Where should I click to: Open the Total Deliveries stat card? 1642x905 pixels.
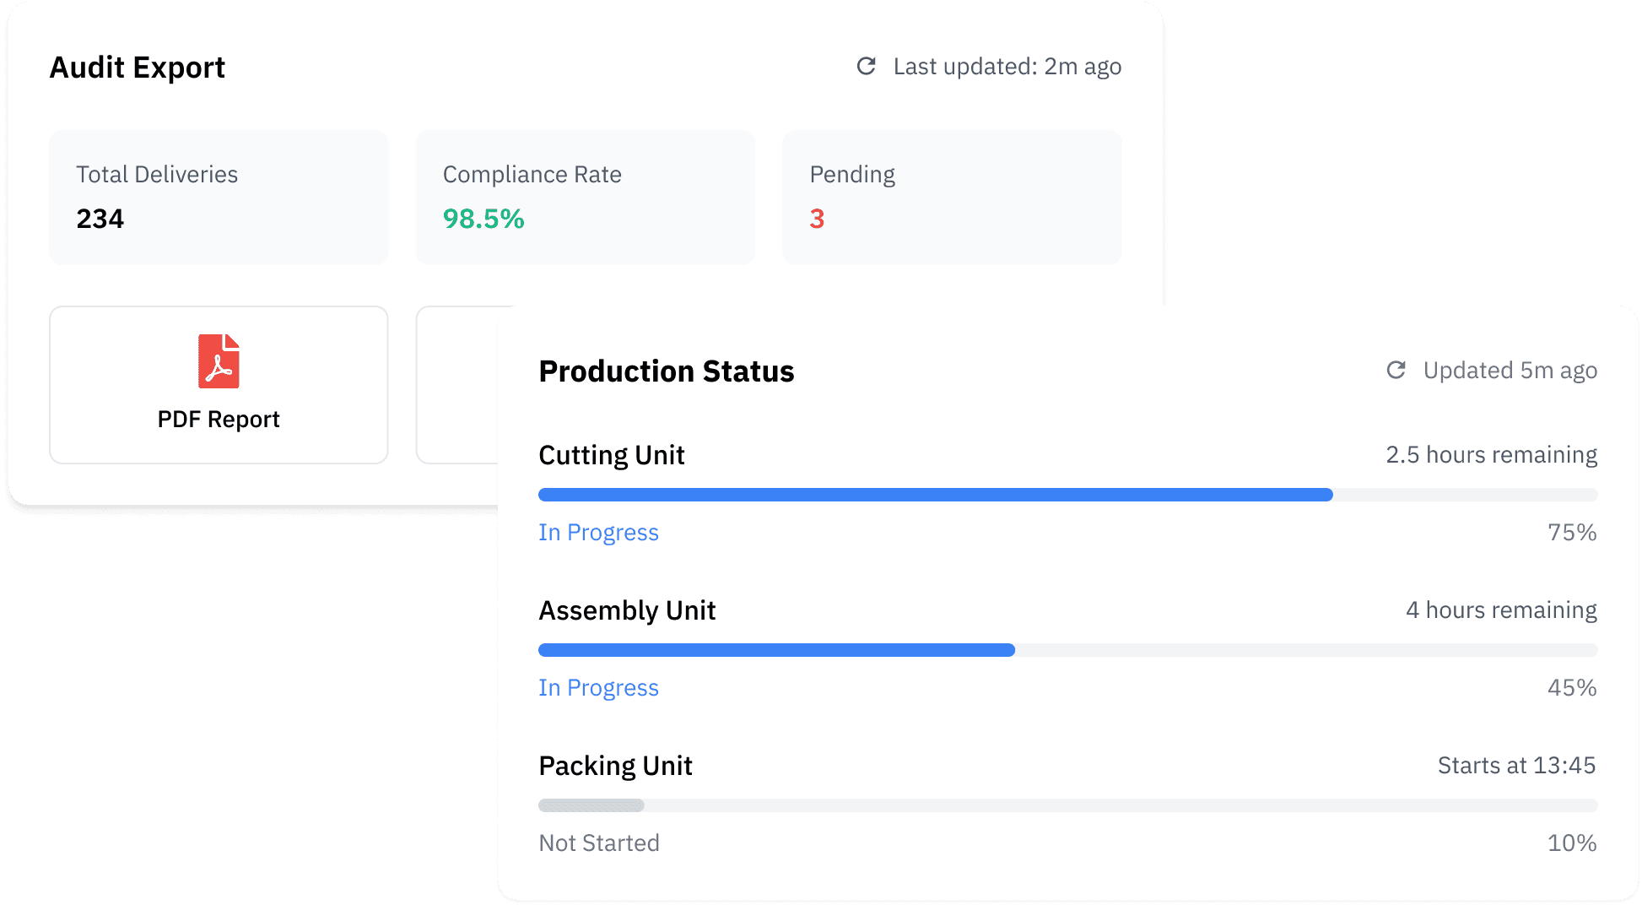coord(219,198)
